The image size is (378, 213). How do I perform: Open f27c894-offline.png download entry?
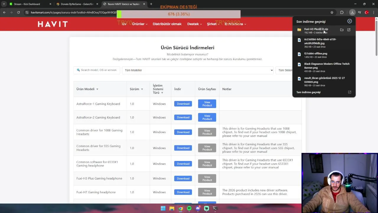[x=324, y=55]
